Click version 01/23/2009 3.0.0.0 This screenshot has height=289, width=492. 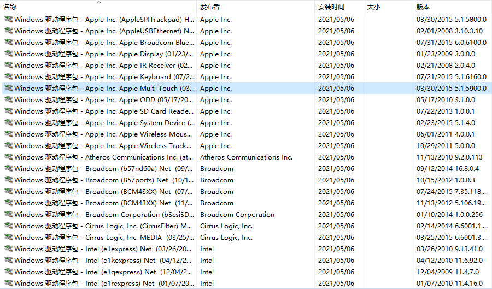pos(446,54)
